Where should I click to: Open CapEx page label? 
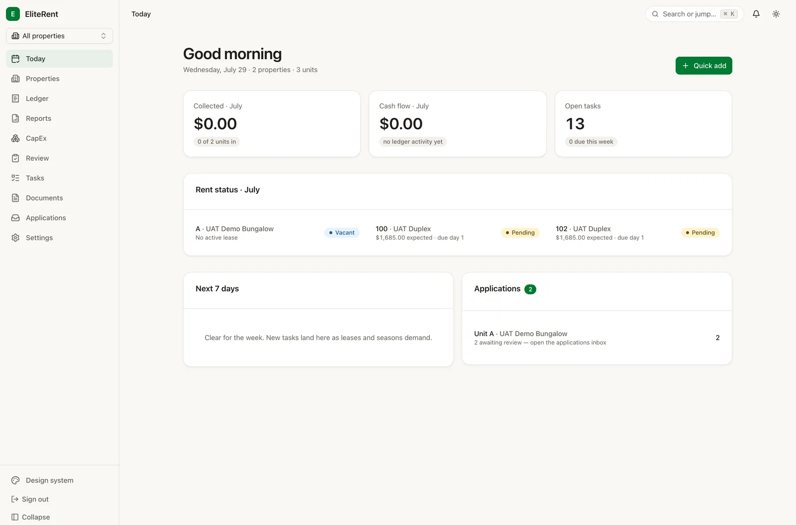point(36,138)
